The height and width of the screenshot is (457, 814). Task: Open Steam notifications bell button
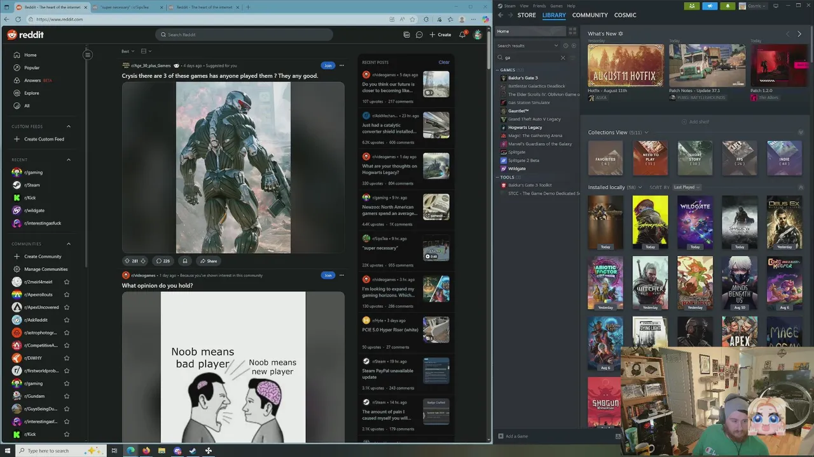pos(728,6)
